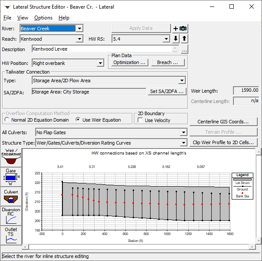Open the HW Position dropdown
262x261 pixels.
pos(100,63)
